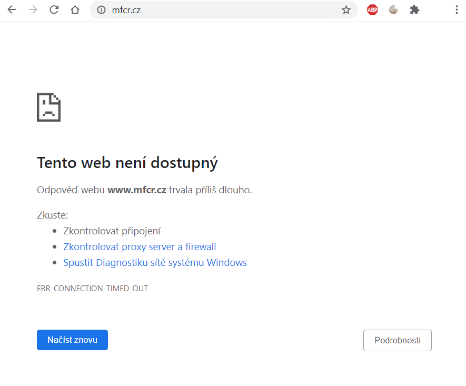Open 'Podrobnosti' details button

[398, 340]
